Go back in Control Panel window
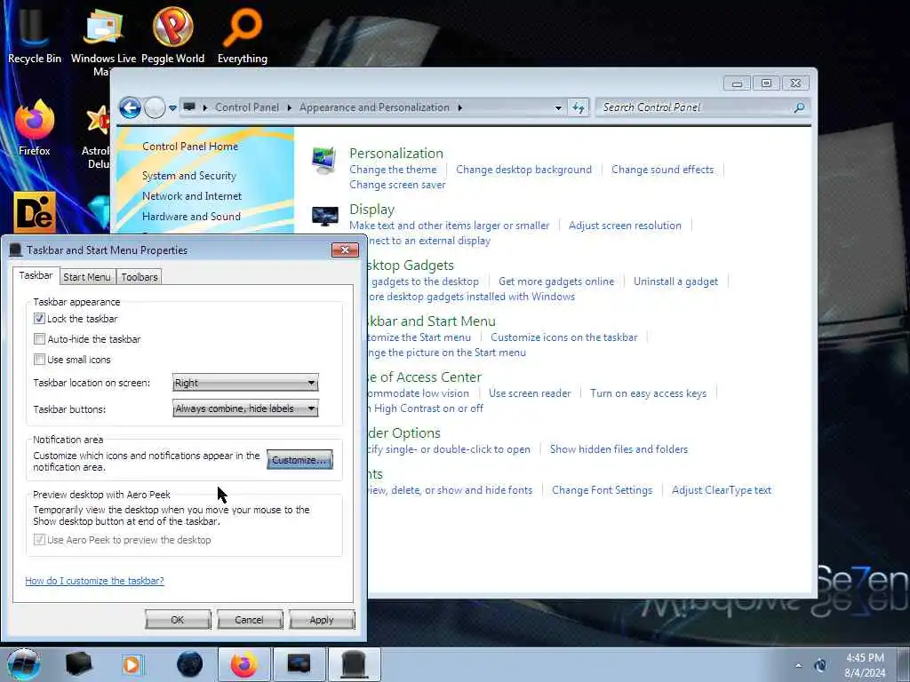910x682 pixels. point(130,107)
